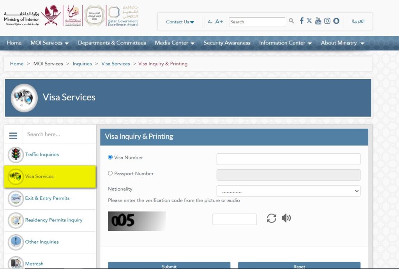Open Metrash from its sidebar icon

tap(15, 262)
